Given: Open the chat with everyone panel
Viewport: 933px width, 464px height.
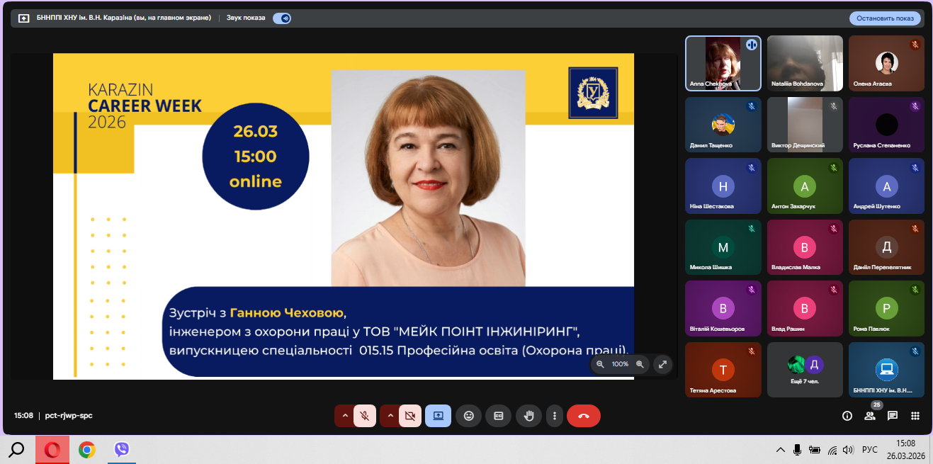Looking at the screenshot, I should click(893, 416).
